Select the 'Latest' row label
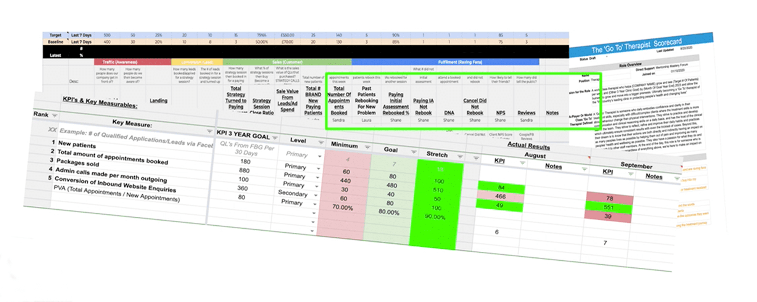This screenshot has width=757, height=302. pos(55,55)
